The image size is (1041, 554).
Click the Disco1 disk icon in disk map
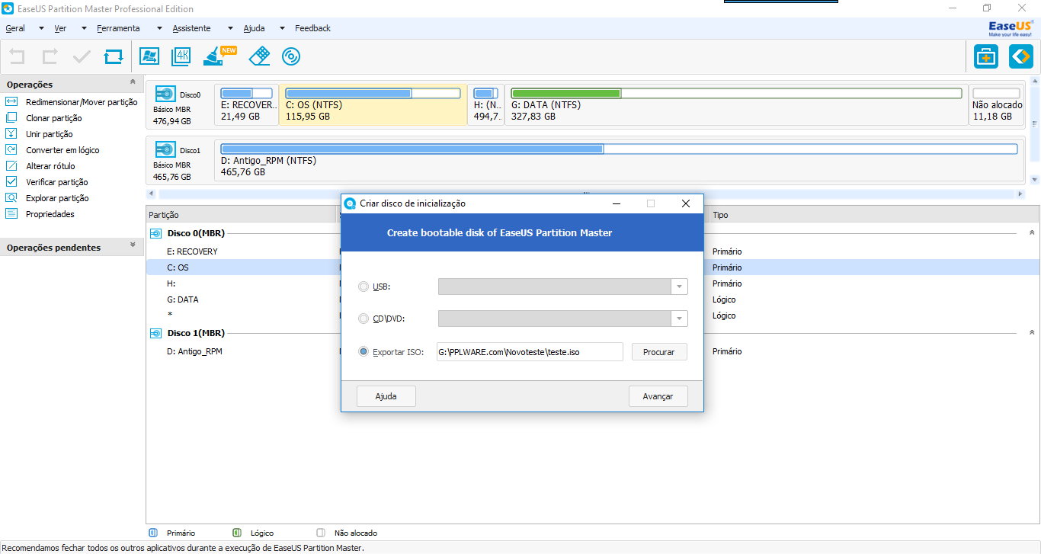(x=165, y=149)
